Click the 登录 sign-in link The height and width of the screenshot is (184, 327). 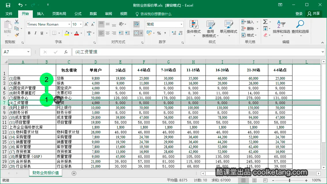(299, 14)
